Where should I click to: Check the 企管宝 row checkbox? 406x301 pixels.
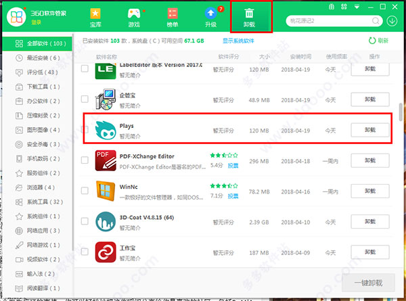[85, 99]
